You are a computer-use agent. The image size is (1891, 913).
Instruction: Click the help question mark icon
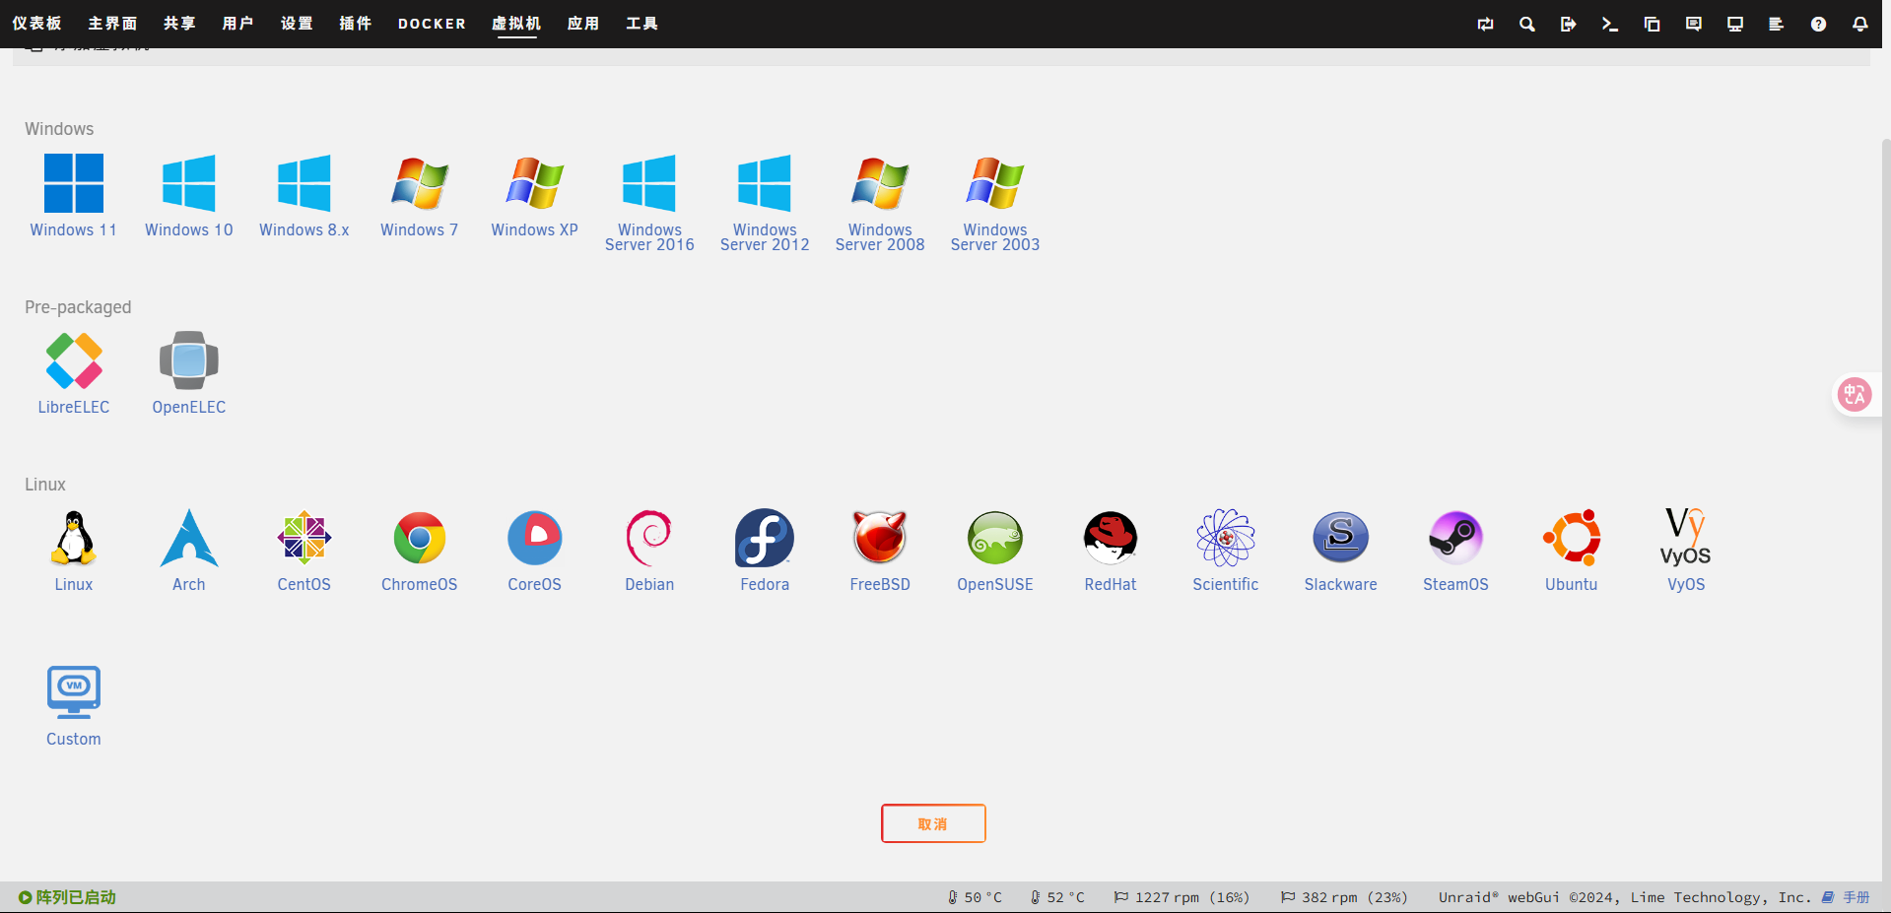tap(1819, 24)
